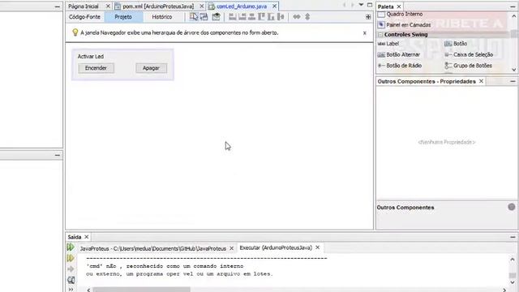519x292 pixels.
Task: Click Outros Componentes - Propriedades tab
Action: point(427,81)
